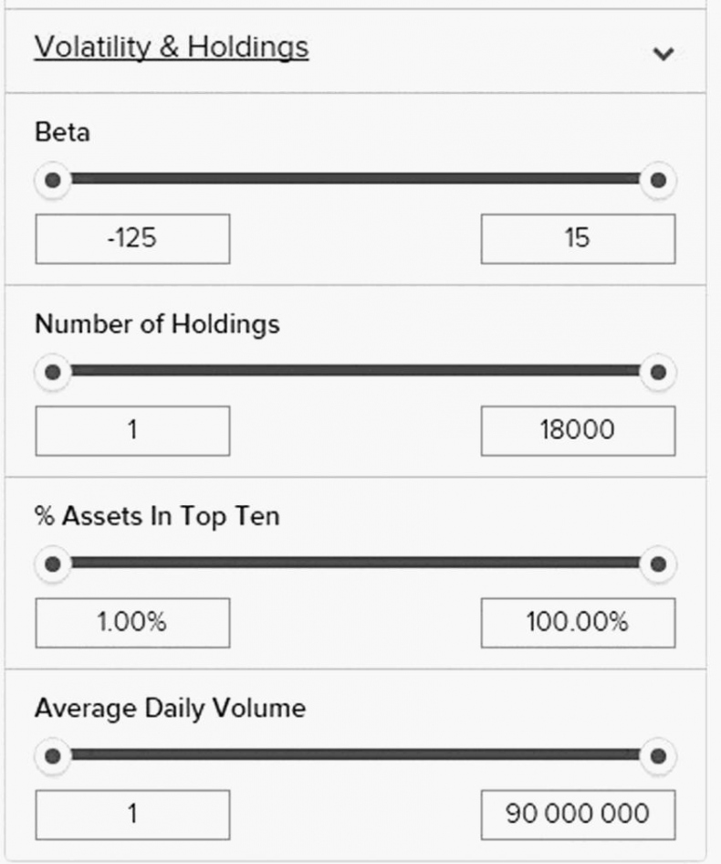Click the Average Daily Volume minimum field
Screen dimensions: 721x864
pos(132,815)
